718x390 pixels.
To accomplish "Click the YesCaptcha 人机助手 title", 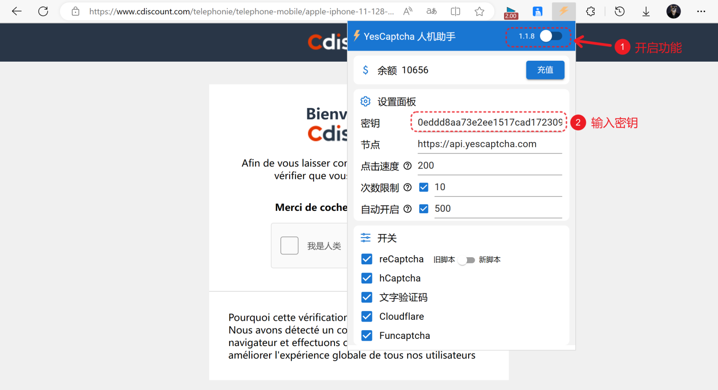I will pos(410,36).
